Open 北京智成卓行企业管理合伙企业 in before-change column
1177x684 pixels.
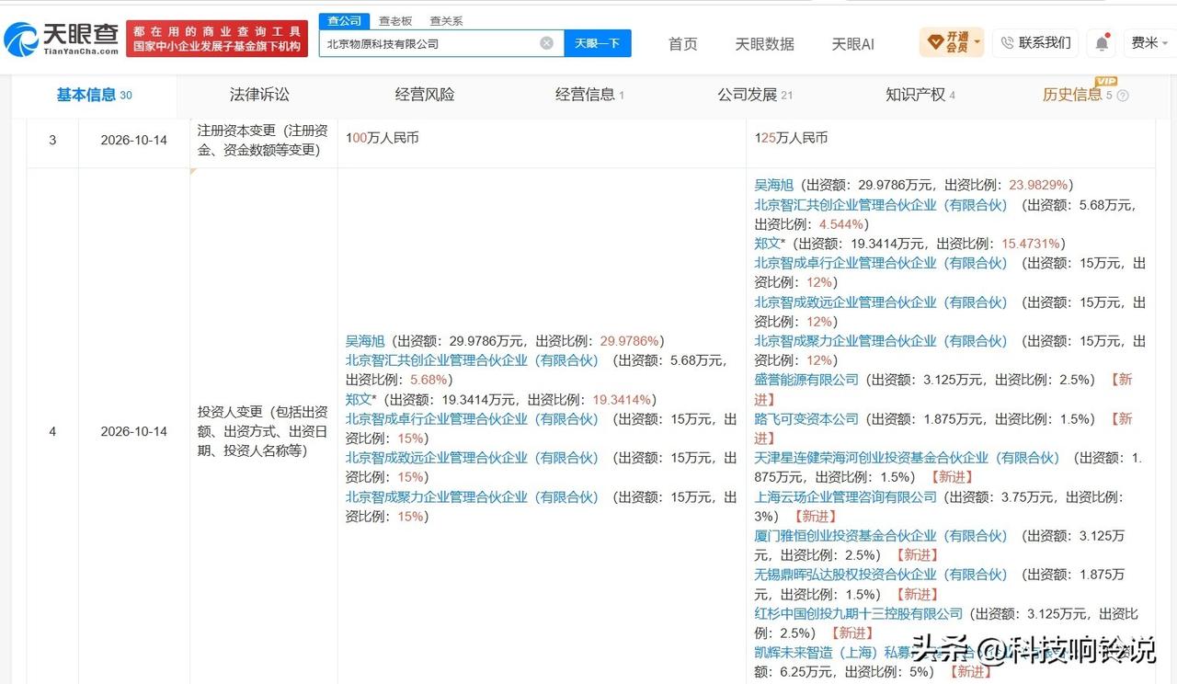coord(473,418)
